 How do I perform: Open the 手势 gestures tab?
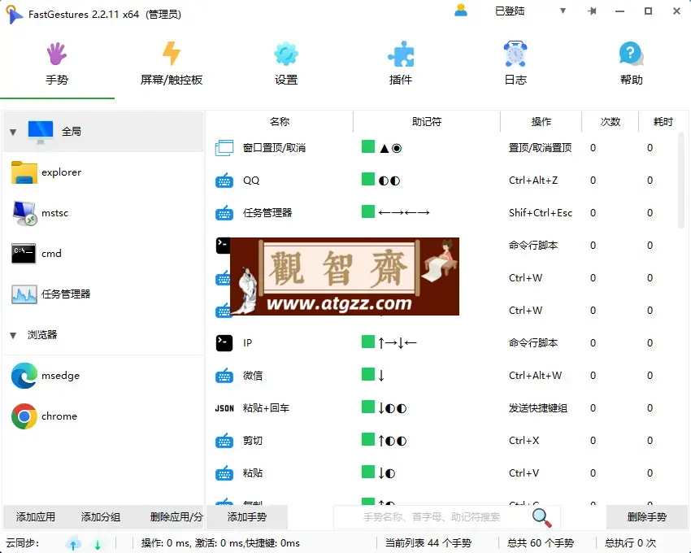pyautogui.click(x=57, y=64)
